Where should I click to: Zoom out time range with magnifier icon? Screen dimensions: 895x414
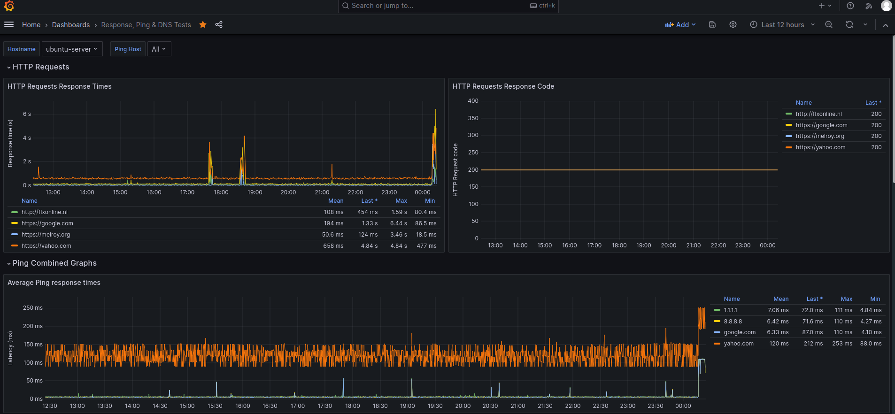[x=829, y=25]
